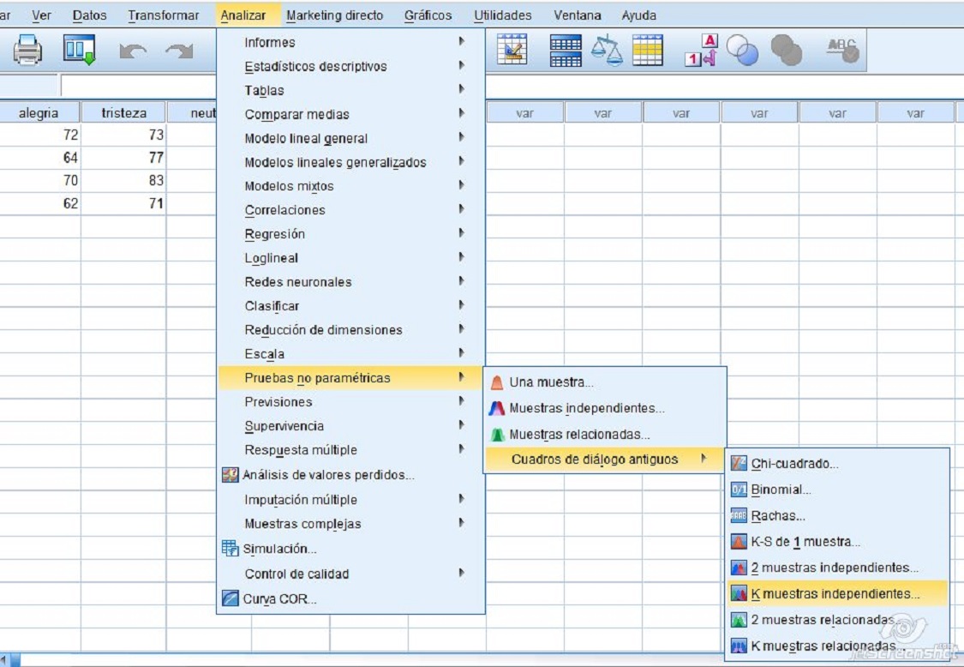Expand Modelo lineal general submenu
This screenshot has height=667, width=964.
click(x=350, y=138)
